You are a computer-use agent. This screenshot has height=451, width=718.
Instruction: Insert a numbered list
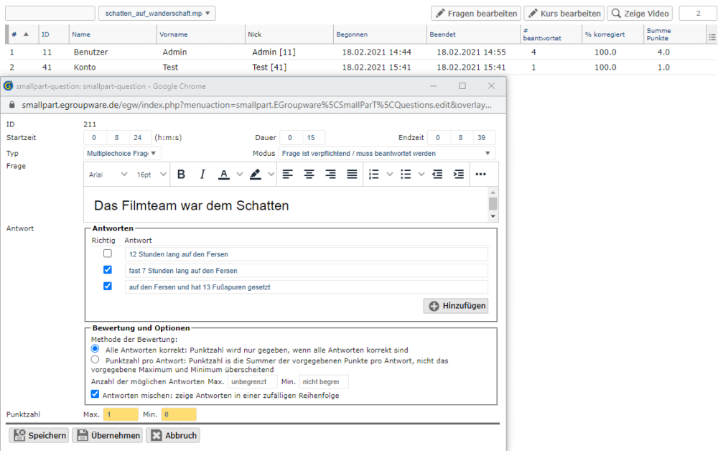(373, 175)
